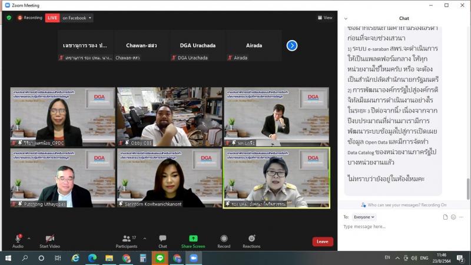The width and height of the screenshot is (471, 265).
Task: Turn on camera with Start Video
Action: point(50,241)
